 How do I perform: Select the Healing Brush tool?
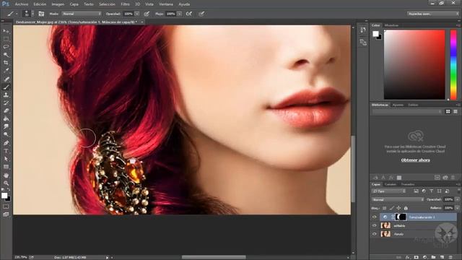(6, 79)
